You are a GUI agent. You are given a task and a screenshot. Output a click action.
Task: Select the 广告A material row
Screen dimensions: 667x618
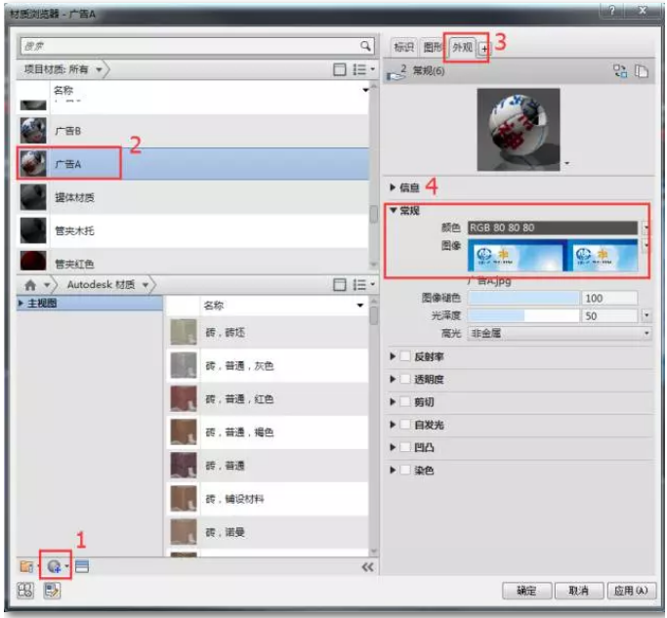click(x=192, y=164)
